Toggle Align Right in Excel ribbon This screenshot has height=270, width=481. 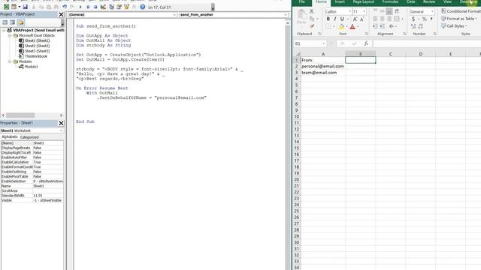[389, 19]
